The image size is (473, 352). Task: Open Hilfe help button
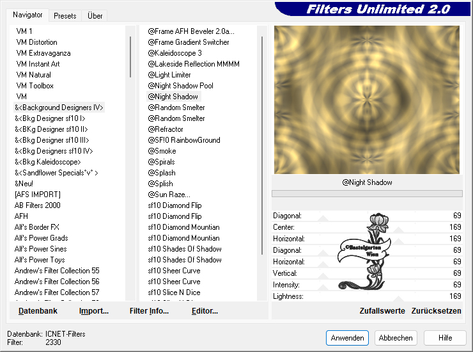(446, 338)
